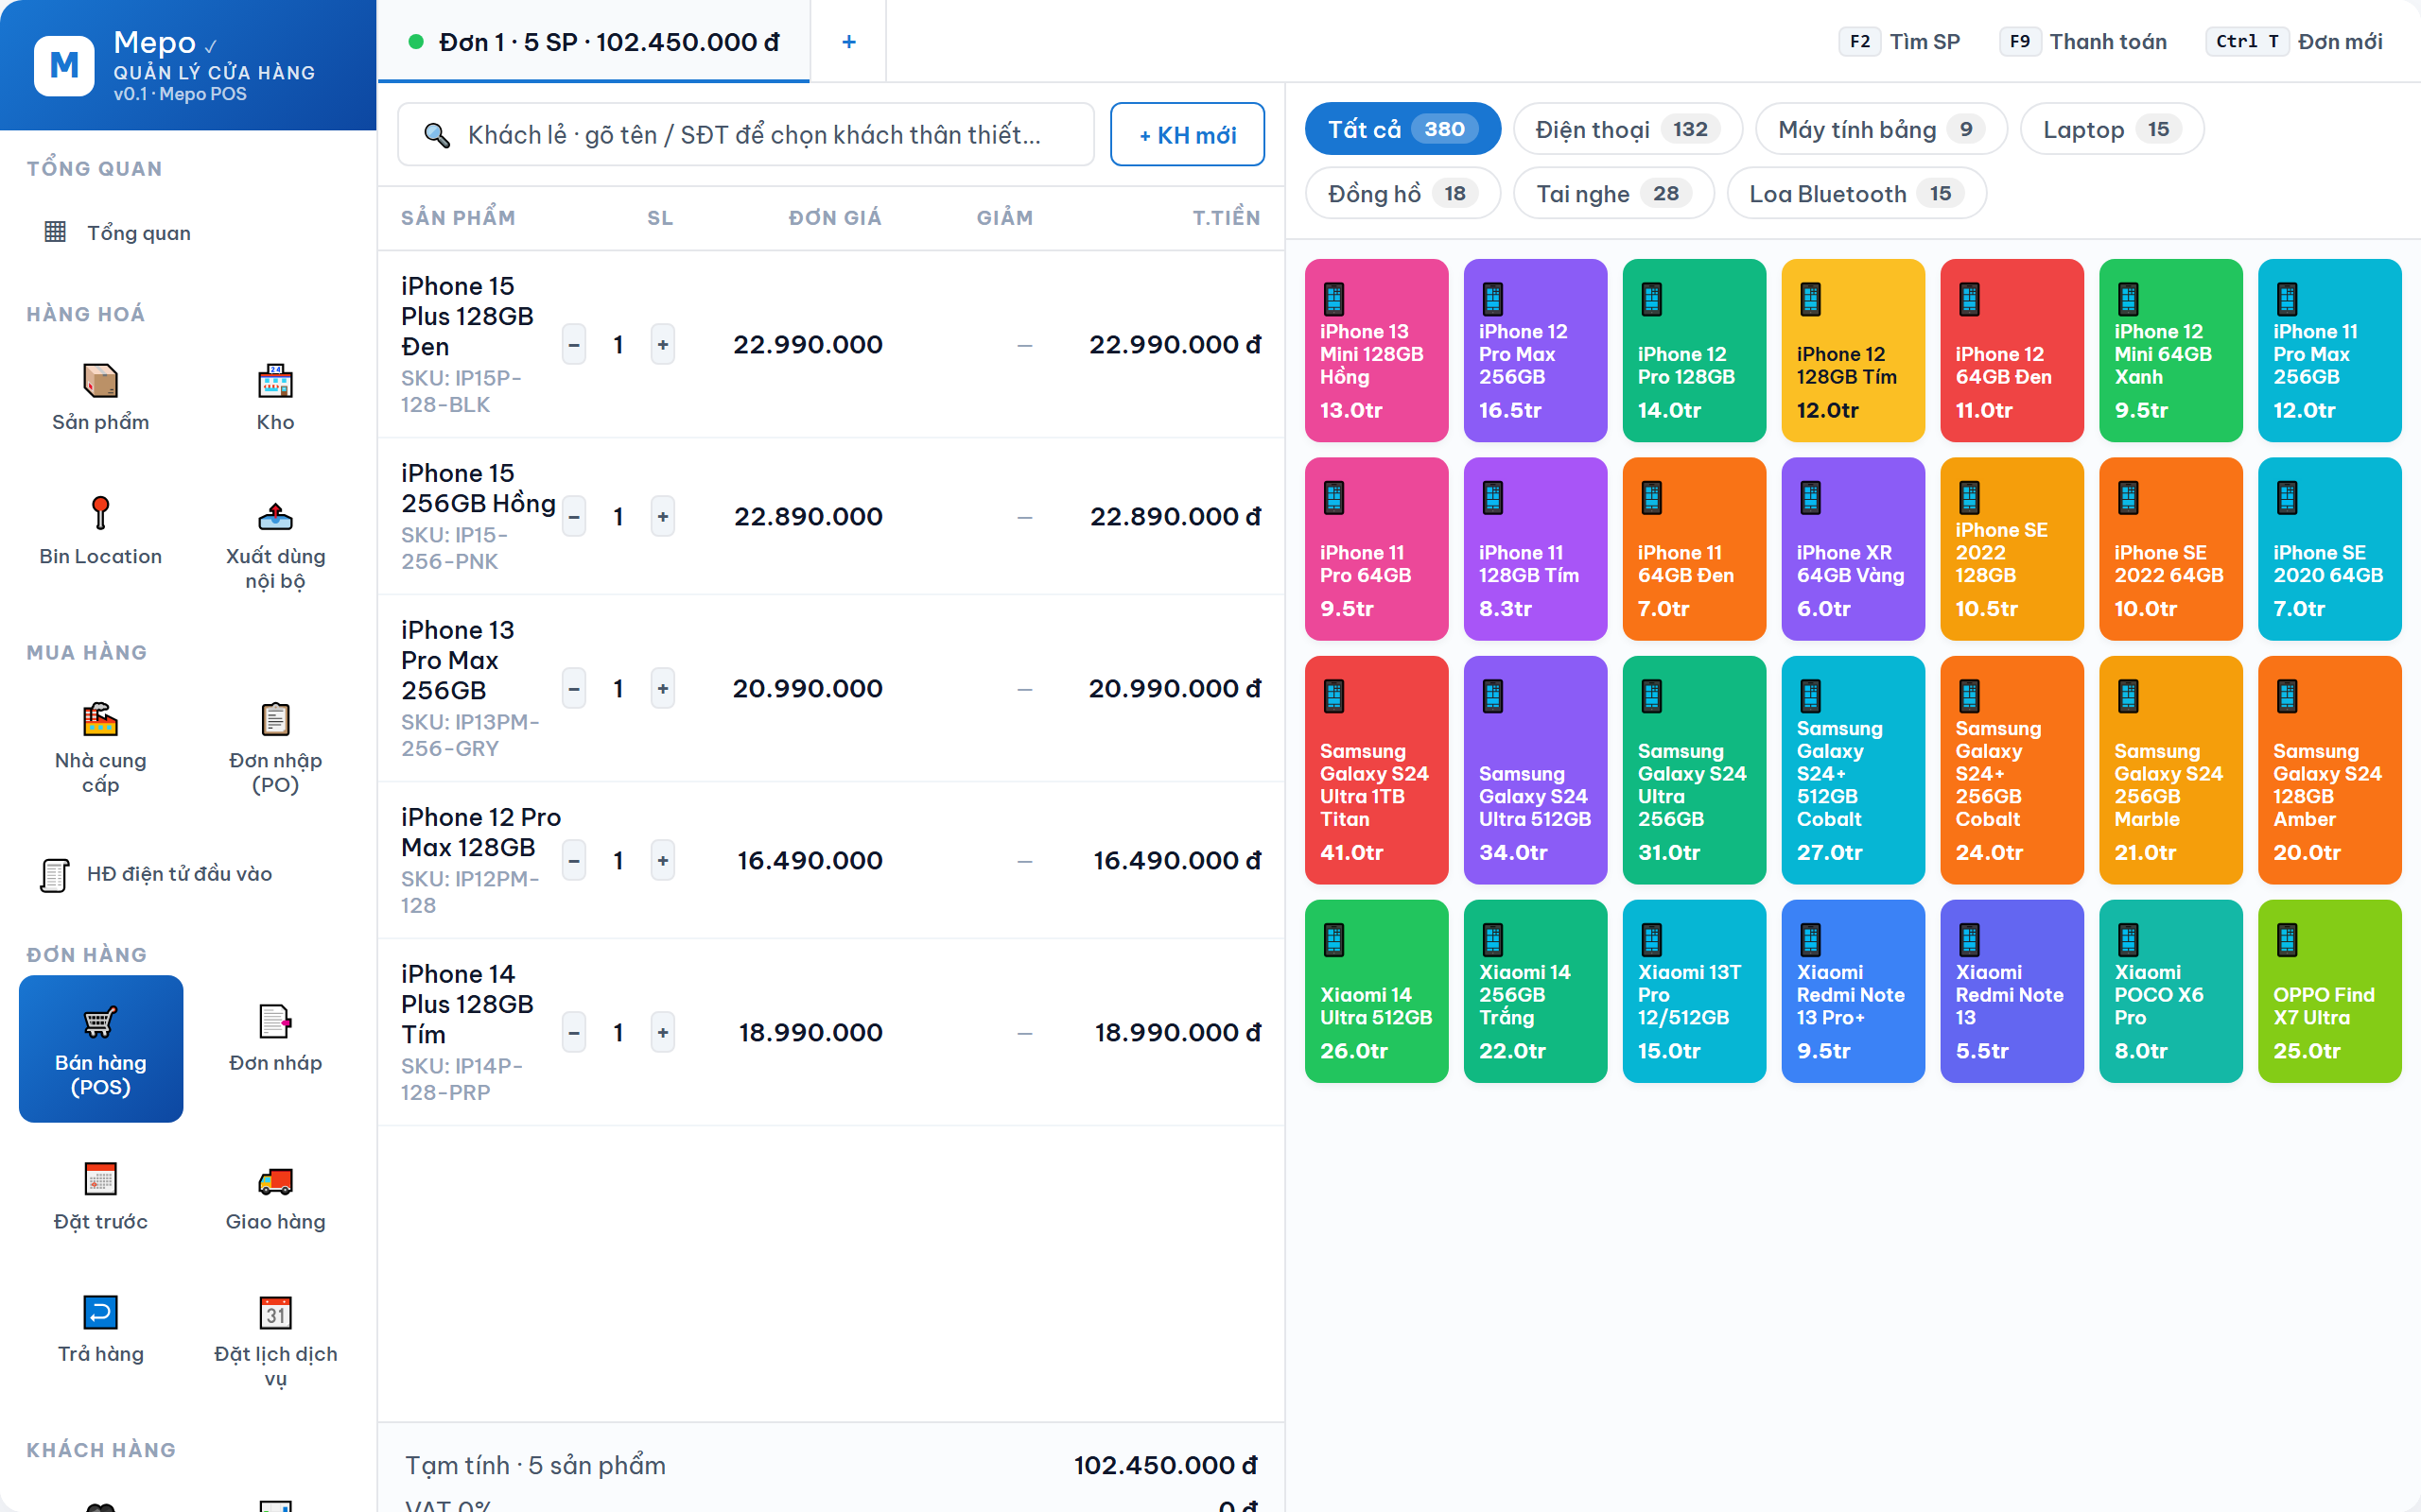
Task: Decrease quantity of iPhone 15 Plus 128GB Đen
Action: pos(573,345)
